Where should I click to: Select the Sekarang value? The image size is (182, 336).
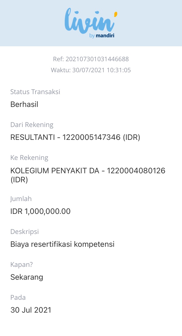[x=27, y=277]
